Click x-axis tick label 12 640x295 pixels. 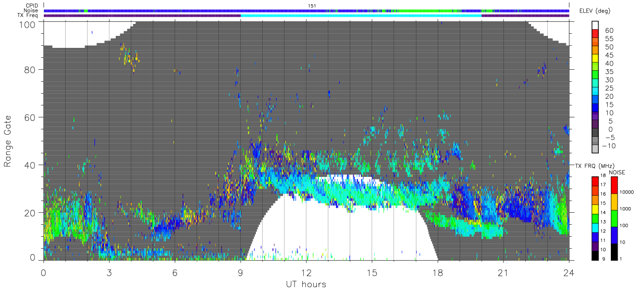point(306,273)
